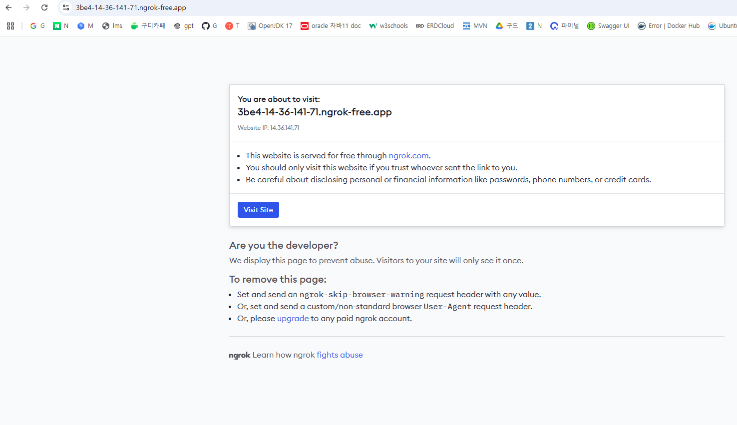737x425 pixels.
Task: Open the apps grid bookmark icon
Action: tap(10, 26)
